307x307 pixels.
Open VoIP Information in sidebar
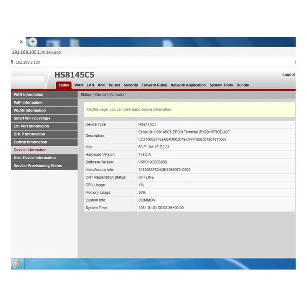(44, 102)
